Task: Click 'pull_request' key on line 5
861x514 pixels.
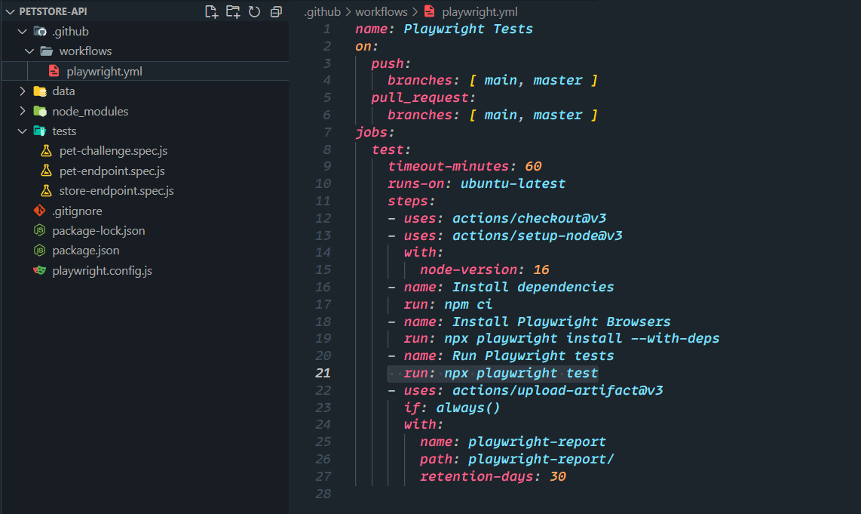Action: [419, 98]
